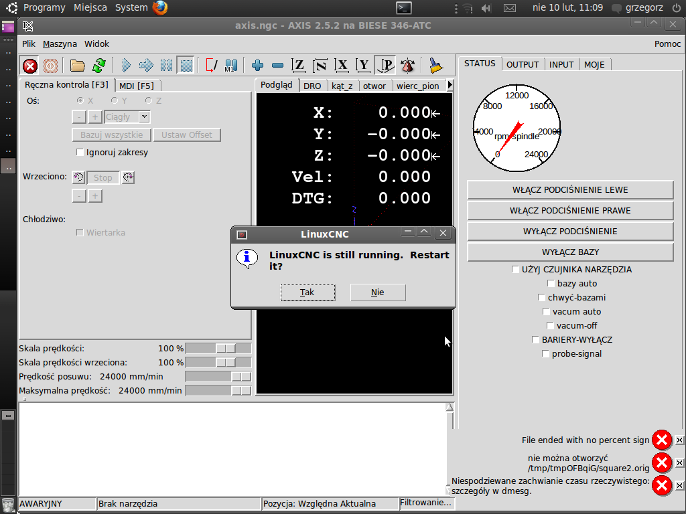Stop program execution using the square icon
Image resolution: width=686 pixels, height=514 pixels.
pyautogui.click(x=186, y=66)
